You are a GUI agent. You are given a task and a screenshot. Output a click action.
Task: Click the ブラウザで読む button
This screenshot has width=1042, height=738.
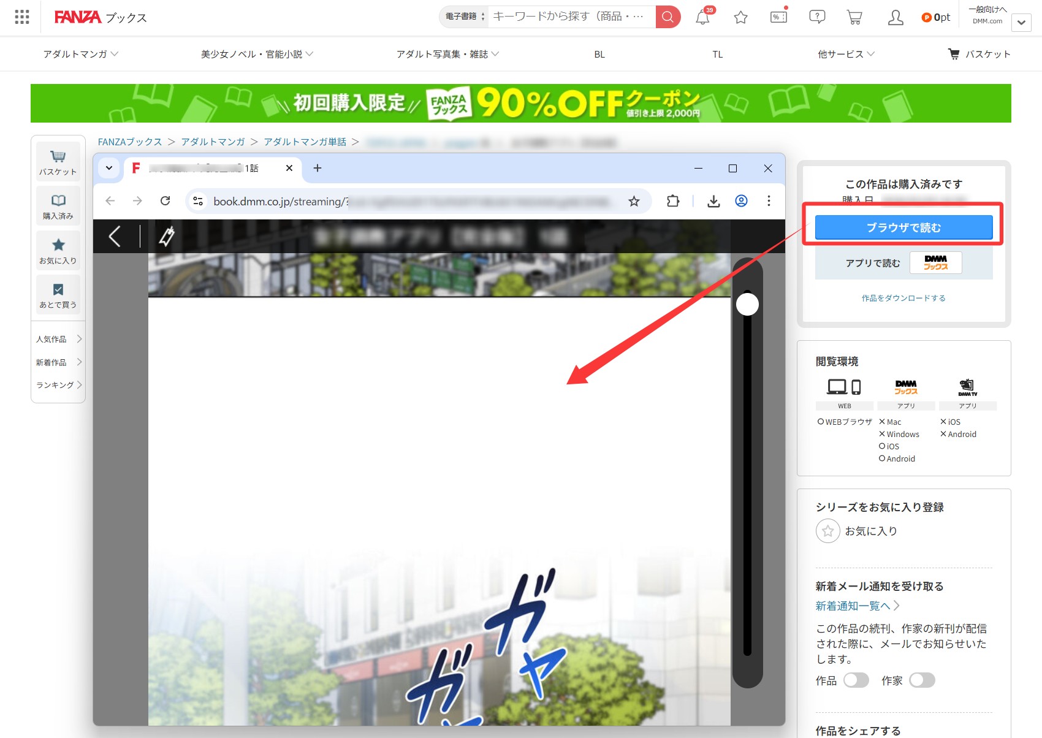[x=903, y=227]
